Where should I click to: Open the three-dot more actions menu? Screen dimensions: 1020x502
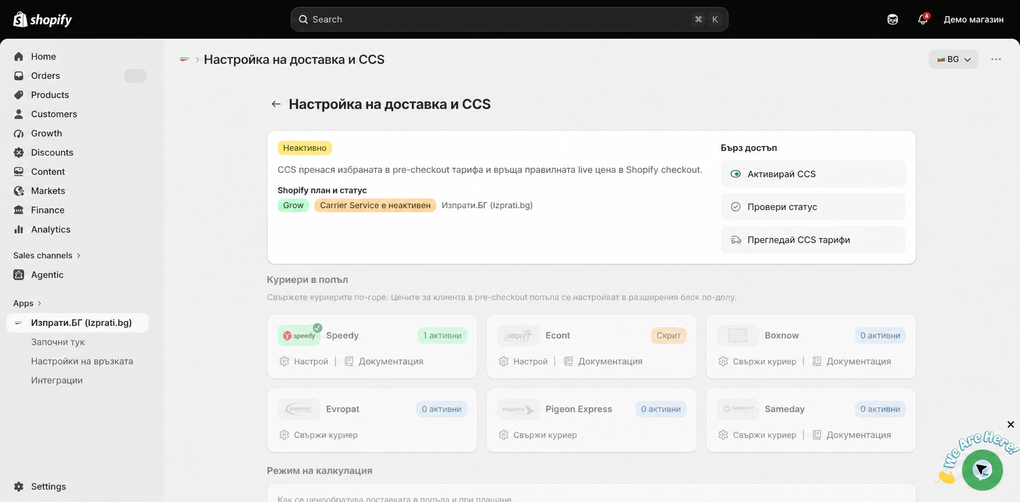point(996,59)
